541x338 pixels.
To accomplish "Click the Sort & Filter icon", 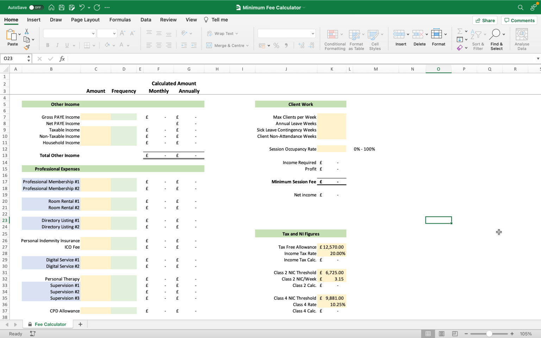I will (x=476, y=35).
